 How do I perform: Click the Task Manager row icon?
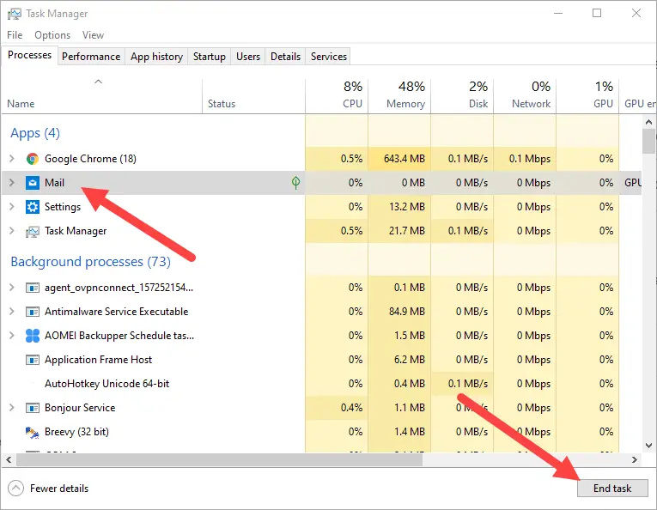33,231
